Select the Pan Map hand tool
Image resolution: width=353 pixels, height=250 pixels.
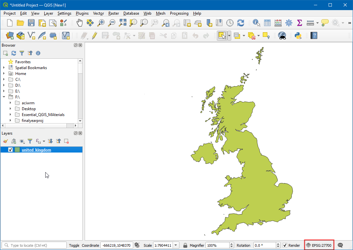click(79, 23)
